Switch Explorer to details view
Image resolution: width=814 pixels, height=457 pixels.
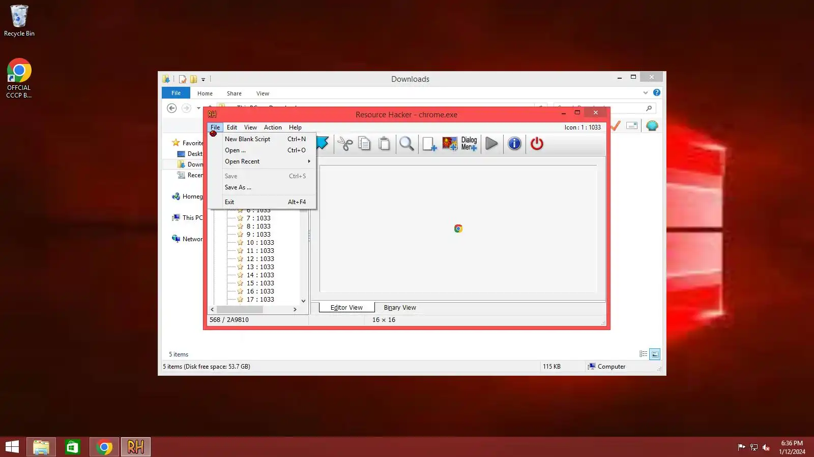point(643,354)
